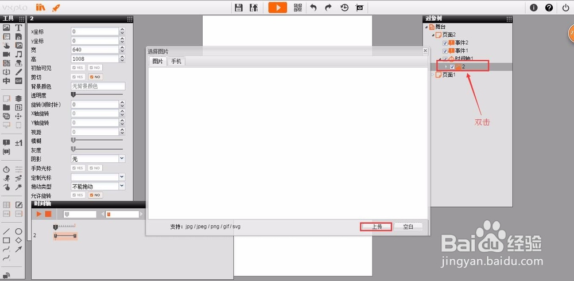Select the folder group tool
The width and height of the screenshot is (574, 281).
click(x=6, y=107)
